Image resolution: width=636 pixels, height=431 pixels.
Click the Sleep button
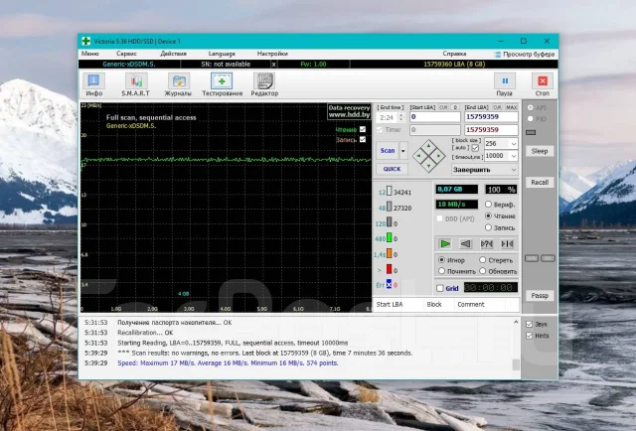coord(540,151)
